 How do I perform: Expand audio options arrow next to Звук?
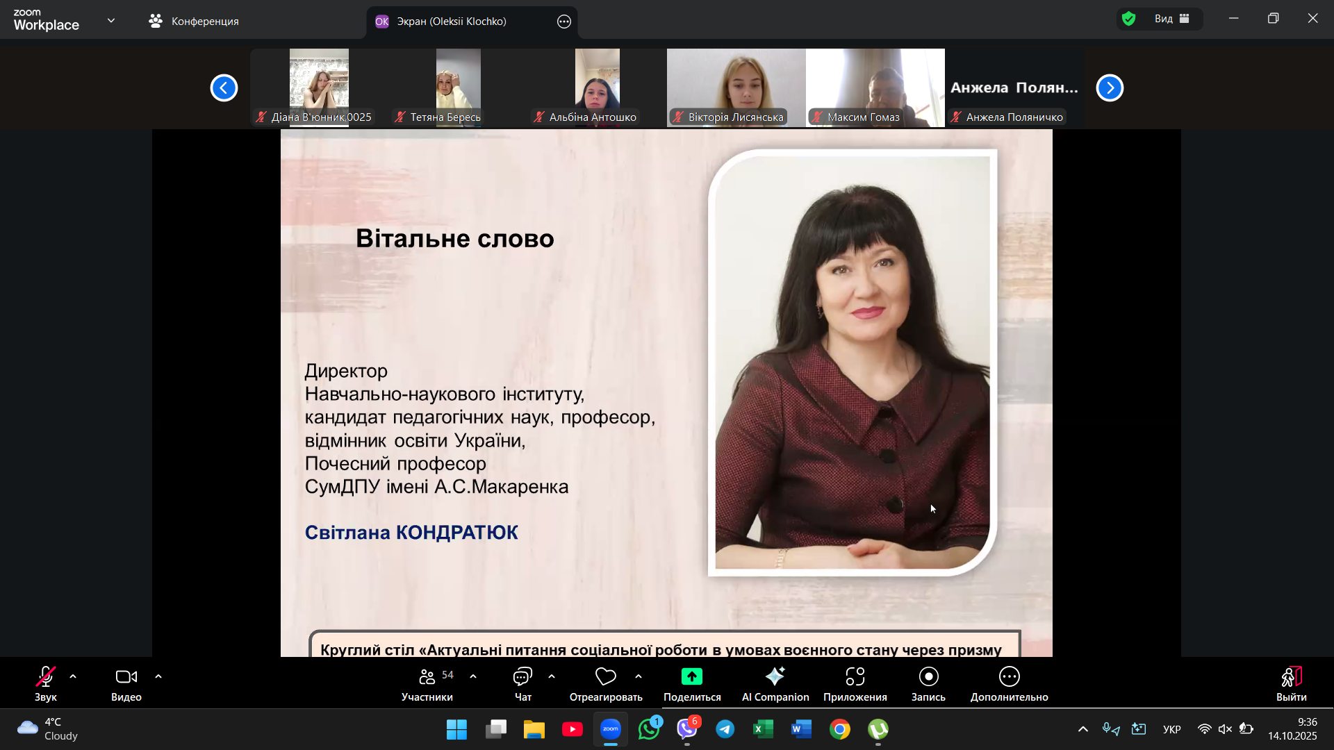coord(73,676)
